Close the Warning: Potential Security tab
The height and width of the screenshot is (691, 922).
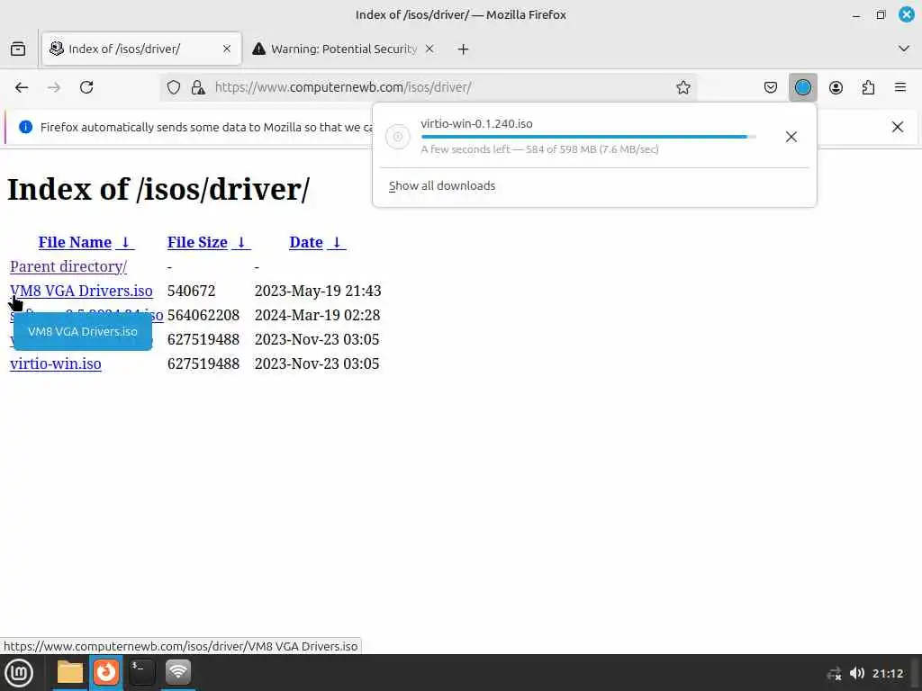429,49
